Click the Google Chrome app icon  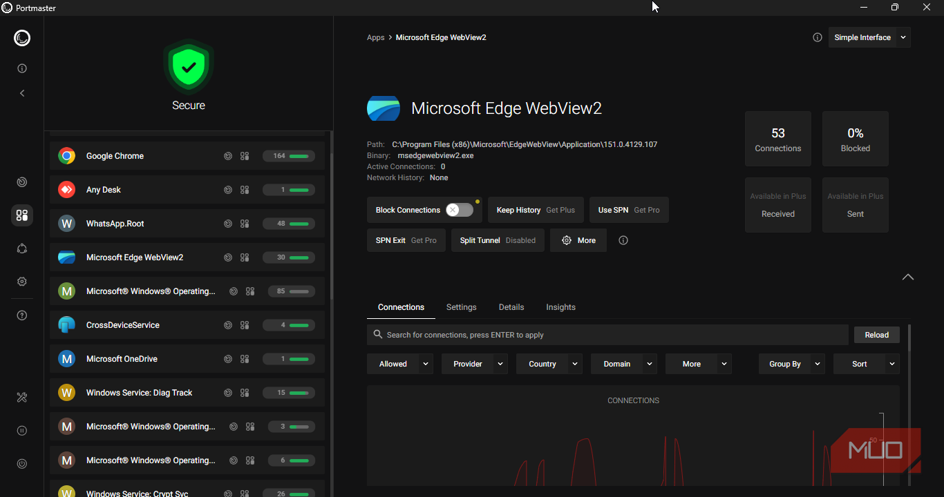tap(66, 156)
